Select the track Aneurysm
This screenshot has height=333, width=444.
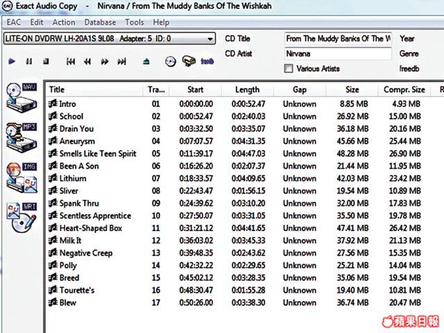pyautogui.click(x=77, y=141)
